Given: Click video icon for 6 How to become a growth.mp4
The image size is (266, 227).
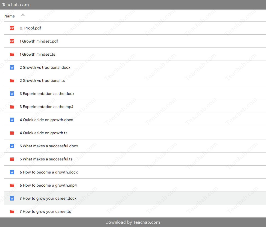Looking at the screenshot, I should click(12, 185).
